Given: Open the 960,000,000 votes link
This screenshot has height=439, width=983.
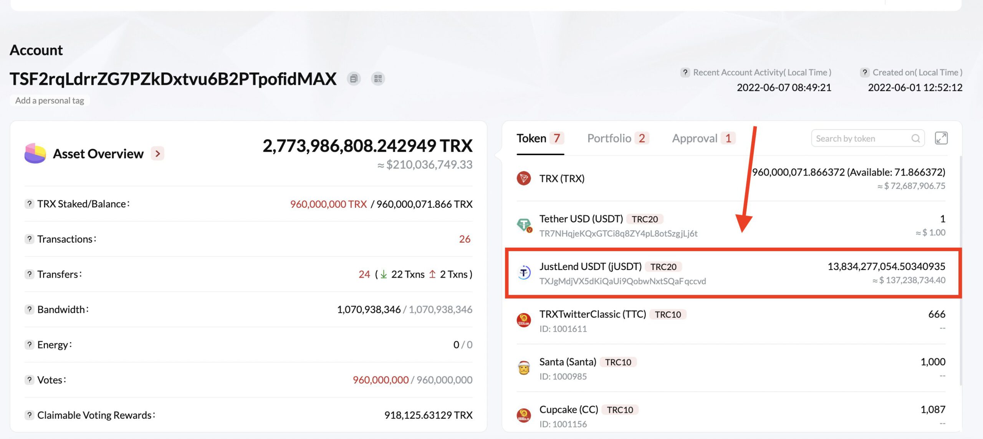Looking at the screenshot, I should pos(381,380).
